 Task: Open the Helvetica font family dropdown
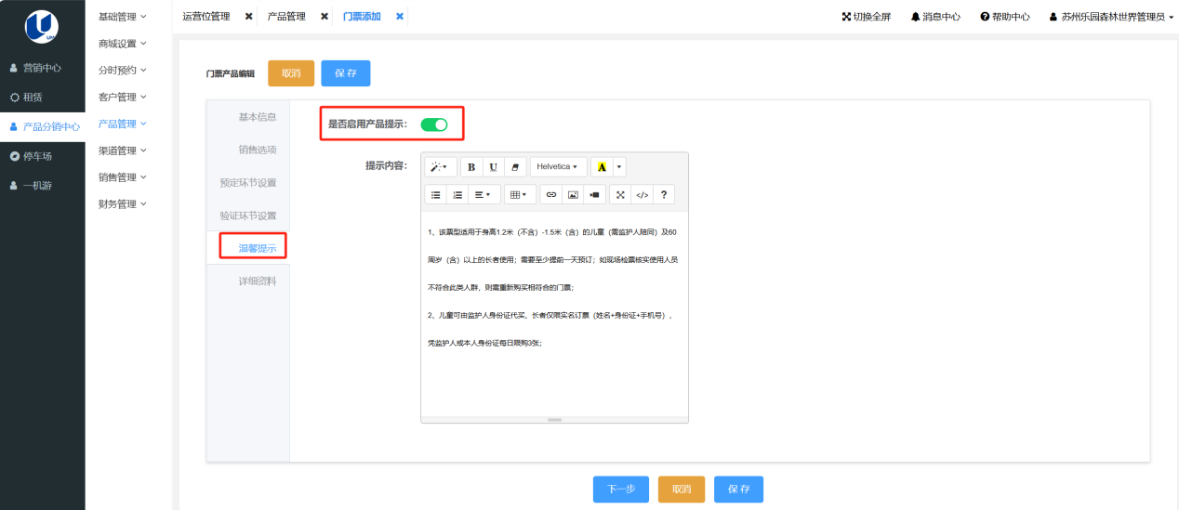click(x=558, y=167)
